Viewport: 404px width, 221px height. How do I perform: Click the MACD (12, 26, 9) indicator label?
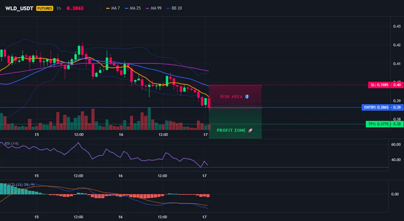19,185
